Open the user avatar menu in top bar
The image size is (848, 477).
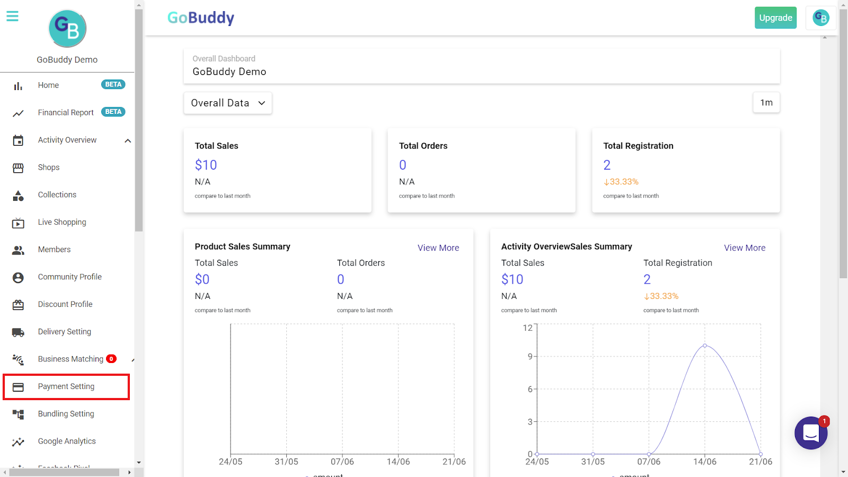(x=820, y=18)
